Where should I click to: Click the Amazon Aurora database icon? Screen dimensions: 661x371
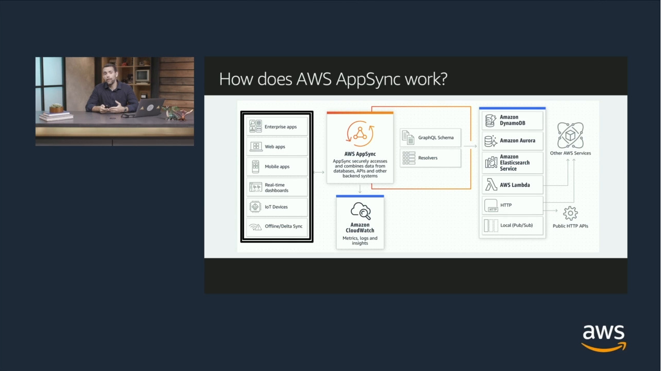(490, 140)
